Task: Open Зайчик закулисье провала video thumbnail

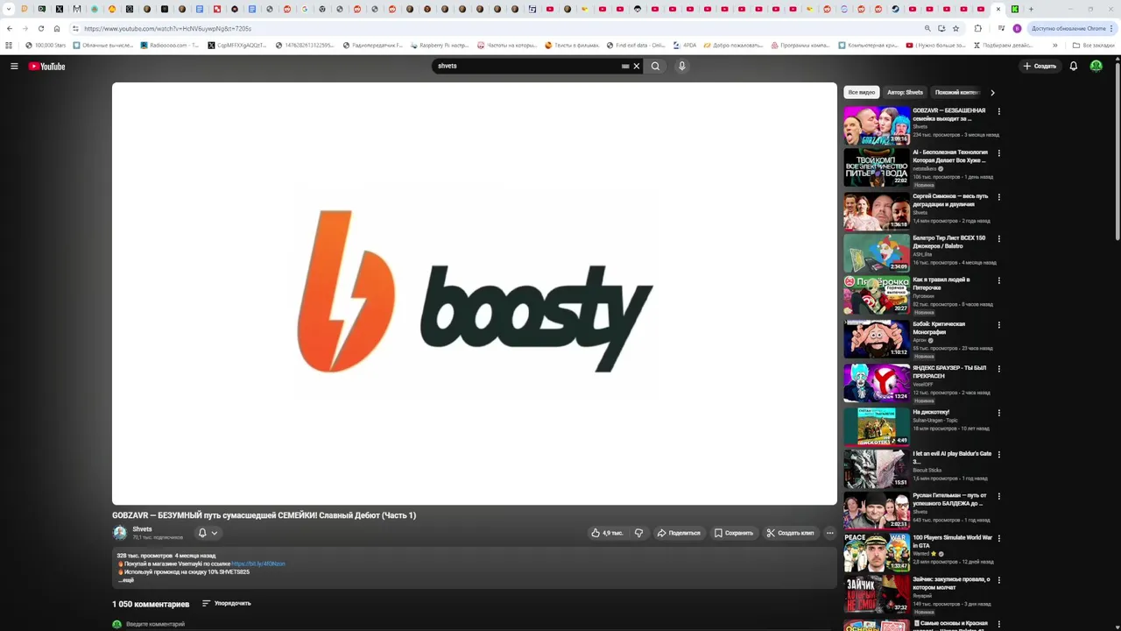Action: [x=877, y=594]
